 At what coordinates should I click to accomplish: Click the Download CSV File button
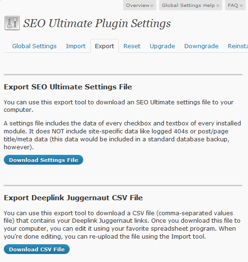click(36, 249)
